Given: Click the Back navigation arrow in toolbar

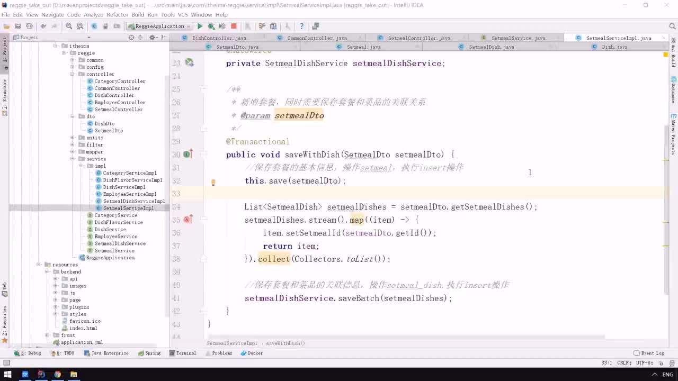Looking at the screenshot, I should coord(43,26).
